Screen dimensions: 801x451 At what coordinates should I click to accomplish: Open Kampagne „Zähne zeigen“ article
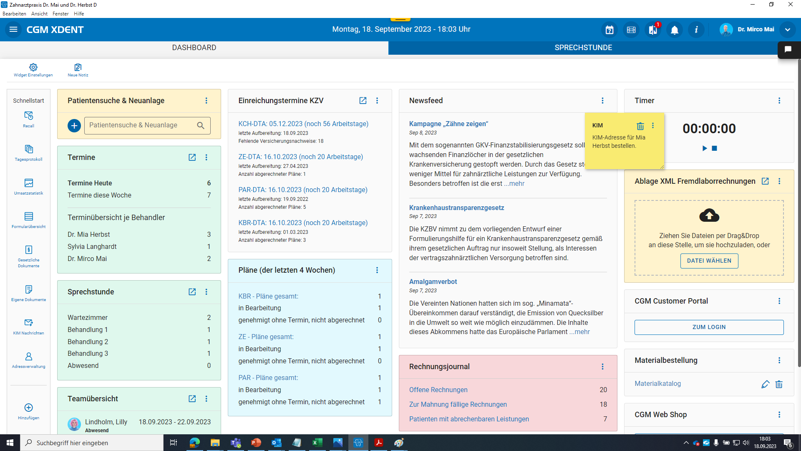448,124
